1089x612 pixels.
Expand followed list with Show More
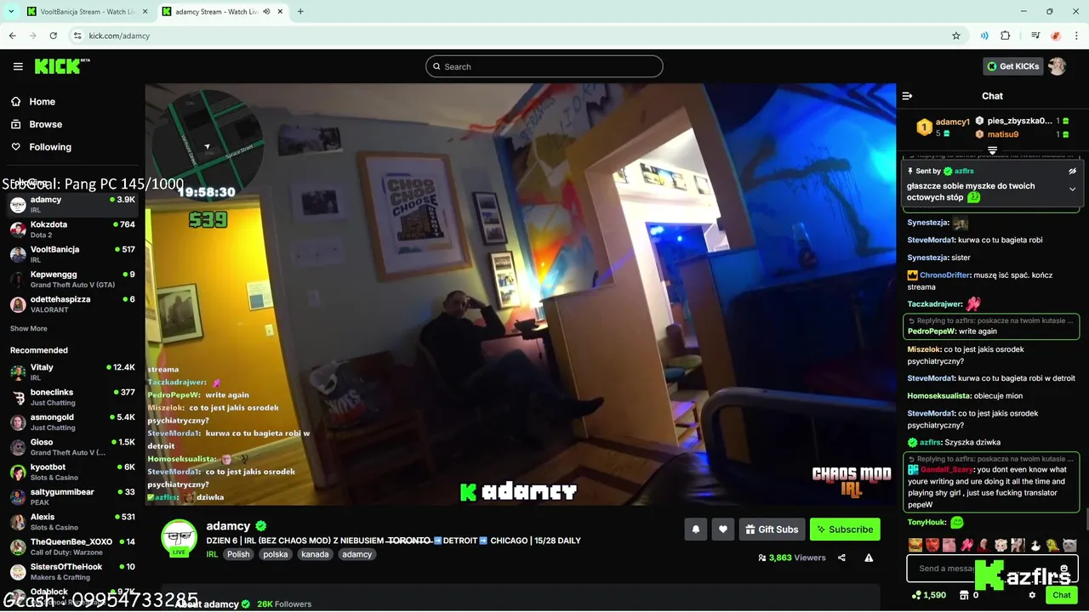click(29, 329)
